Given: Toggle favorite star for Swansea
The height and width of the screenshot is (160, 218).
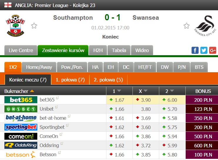Looking at the screenshot, I should (x=187, y=26).
